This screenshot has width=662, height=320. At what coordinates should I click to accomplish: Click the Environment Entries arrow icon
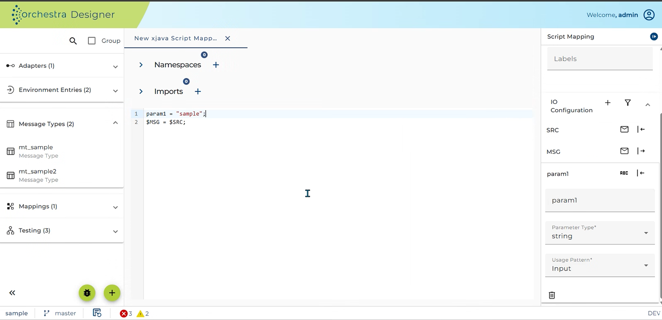[11, 90]
